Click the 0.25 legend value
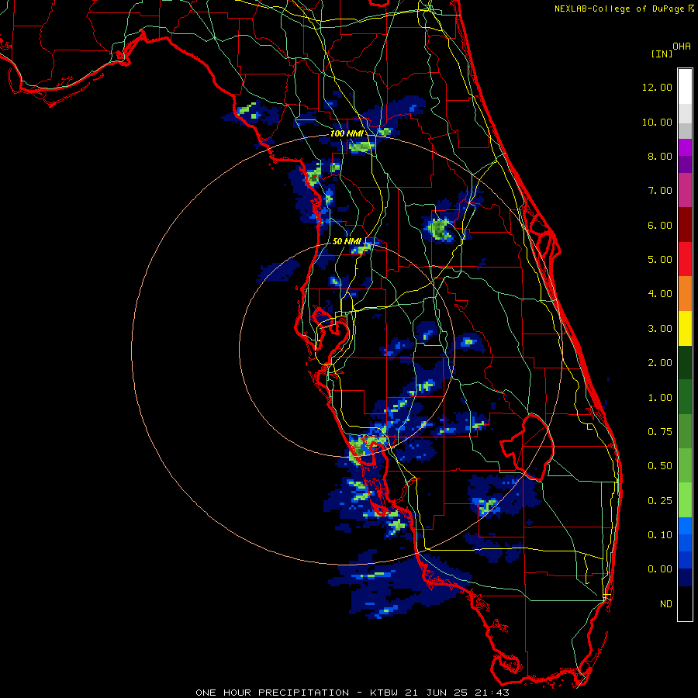Image resolution: width=698 pixels, height=698 pixels. click(x=660, y=500)
